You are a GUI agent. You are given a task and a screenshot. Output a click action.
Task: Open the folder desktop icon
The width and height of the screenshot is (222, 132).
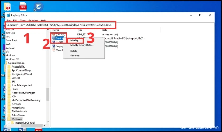click(7, 7)
